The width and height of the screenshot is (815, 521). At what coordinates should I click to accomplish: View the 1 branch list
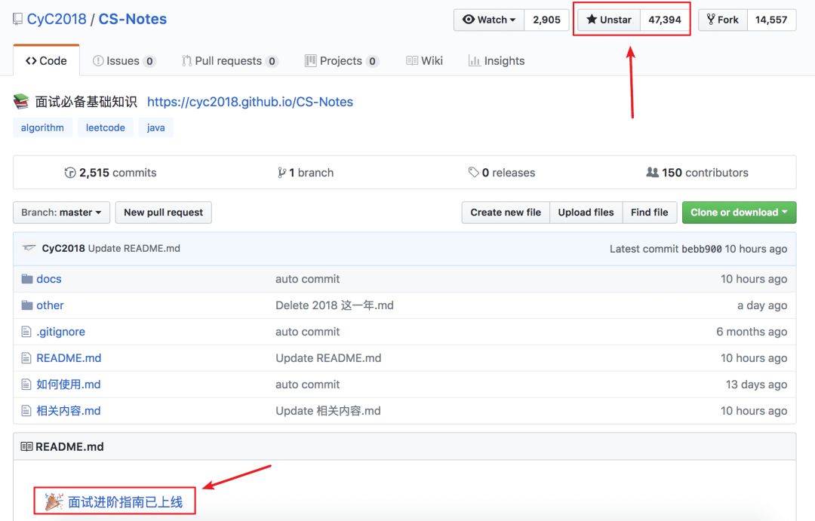pos(306,173)
